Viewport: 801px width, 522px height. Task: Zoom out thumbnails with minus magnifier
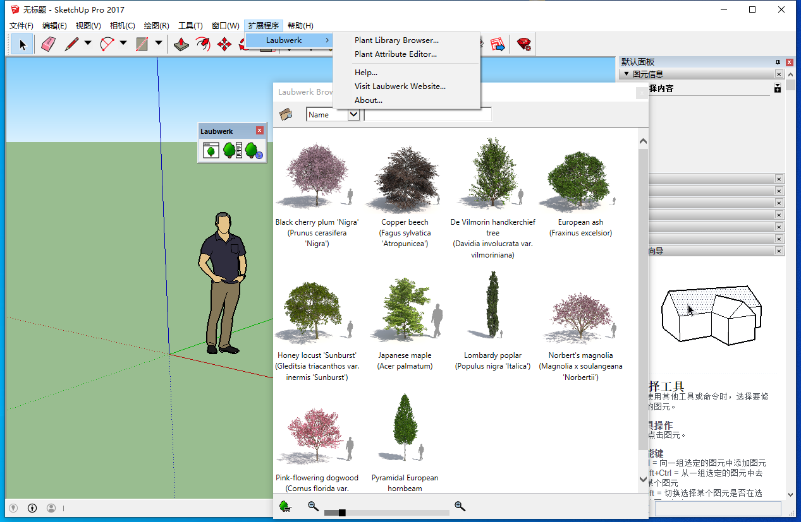click(314, 506)
